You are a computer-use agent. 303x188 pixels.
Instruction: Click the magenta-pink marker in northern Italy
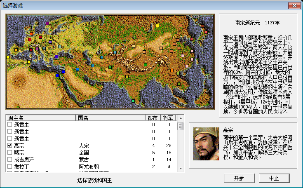coord(37,49)
